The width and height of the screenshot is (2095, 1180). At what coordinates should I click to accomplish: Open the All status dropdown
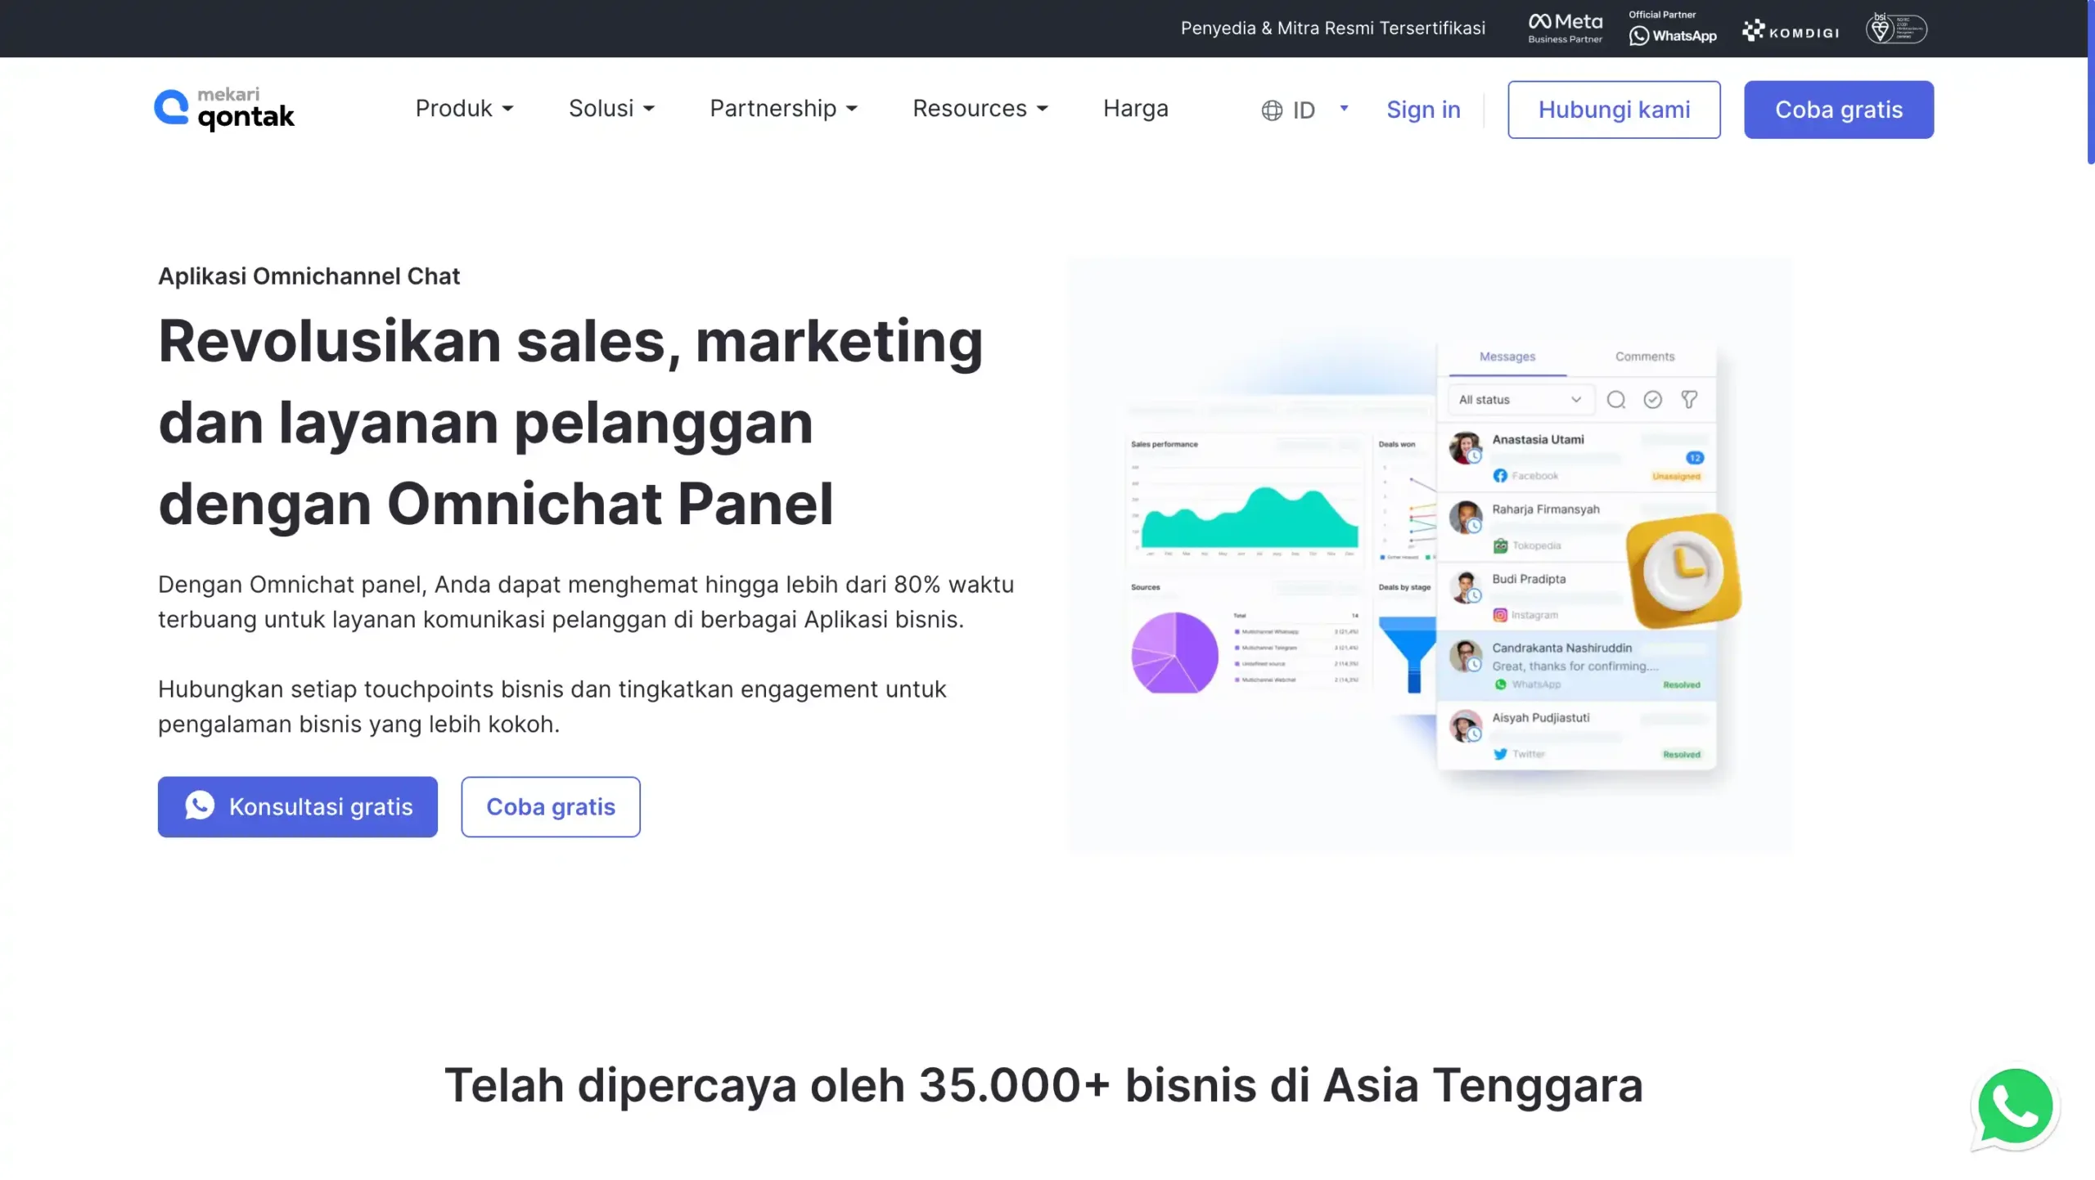[x=1519, y=400]
